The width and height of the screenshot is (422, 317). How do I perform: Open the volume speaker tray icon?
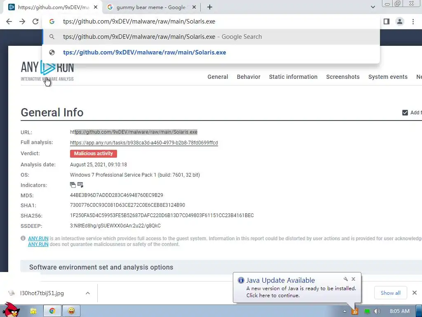point(377,311)
